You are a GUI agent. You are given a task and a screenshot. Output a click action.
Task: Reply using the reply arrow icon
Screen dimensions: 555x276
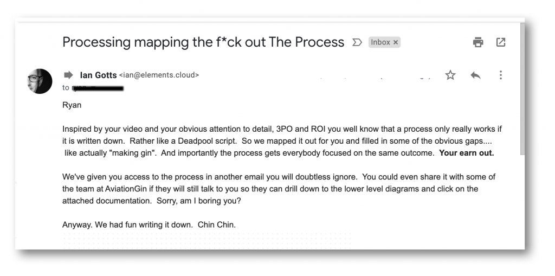point(475,75)
